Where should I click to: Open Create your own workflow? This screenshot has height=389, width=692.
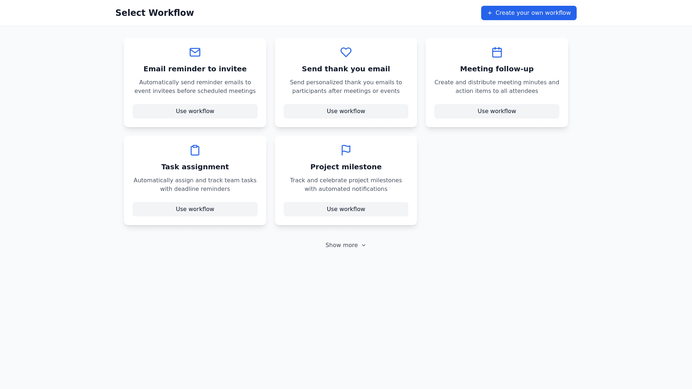click(x=529, y=13)
